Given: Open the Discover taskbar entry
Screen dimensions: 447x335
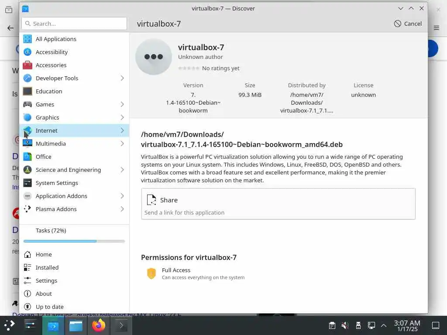Looking at the screenshot, I should coord(53,325).
